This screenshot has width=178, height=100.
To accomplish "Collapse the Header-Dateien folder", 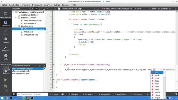I will click(16, 17).
